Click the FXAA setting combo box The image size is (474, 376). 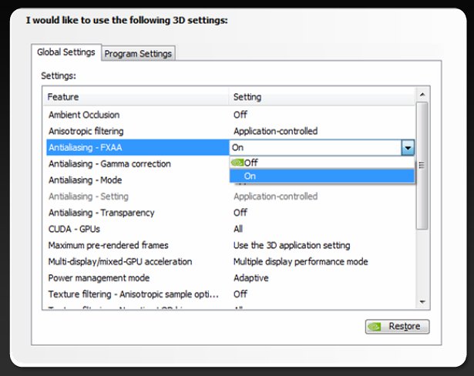(x=314, y=147)
